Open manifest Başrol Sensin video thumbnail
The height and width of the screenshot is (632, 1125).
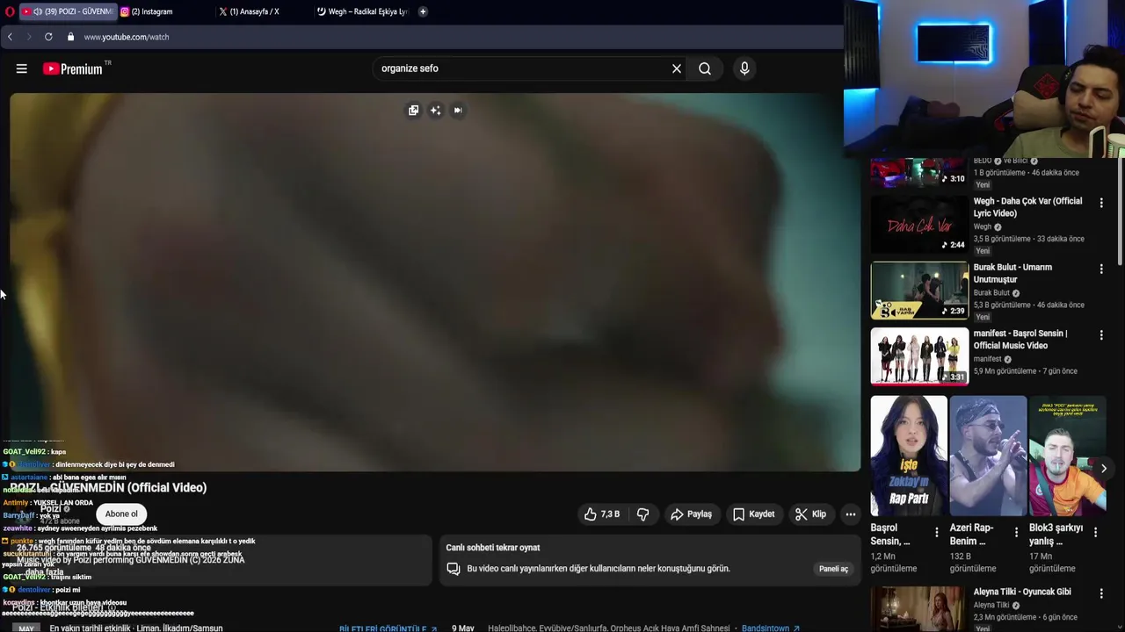[919, 356]
